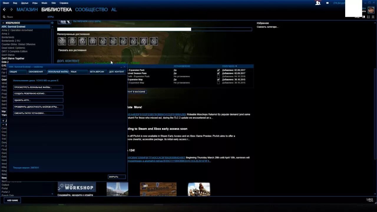The width and height of the screenshot is (377, 212).
Task: Open the wooden sign workshop thumbnail
Action: 158,189
